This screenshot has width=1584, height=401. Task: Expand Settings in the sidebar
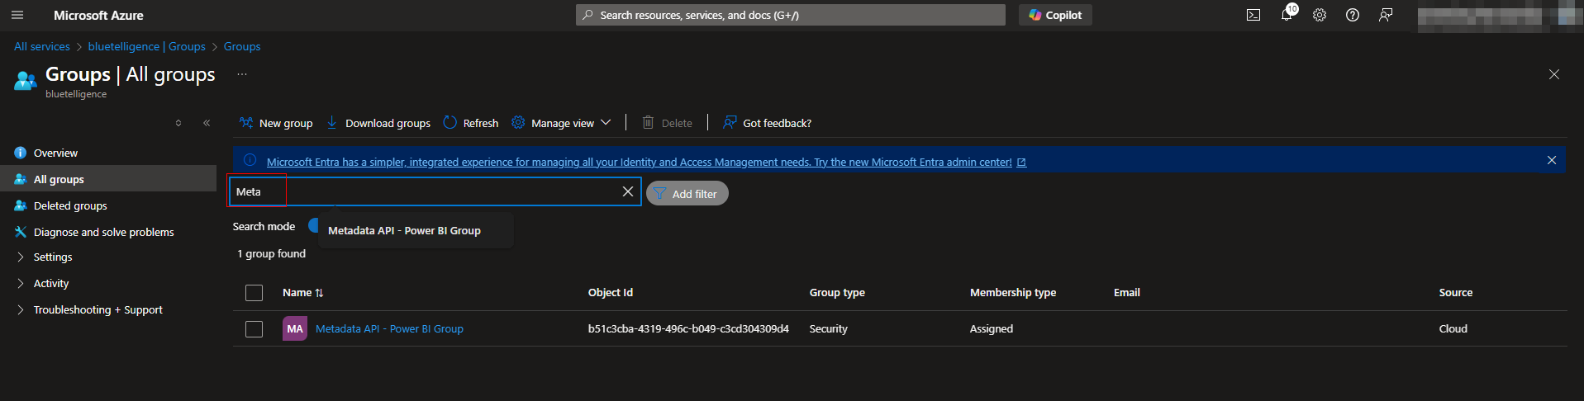(53, 257)
